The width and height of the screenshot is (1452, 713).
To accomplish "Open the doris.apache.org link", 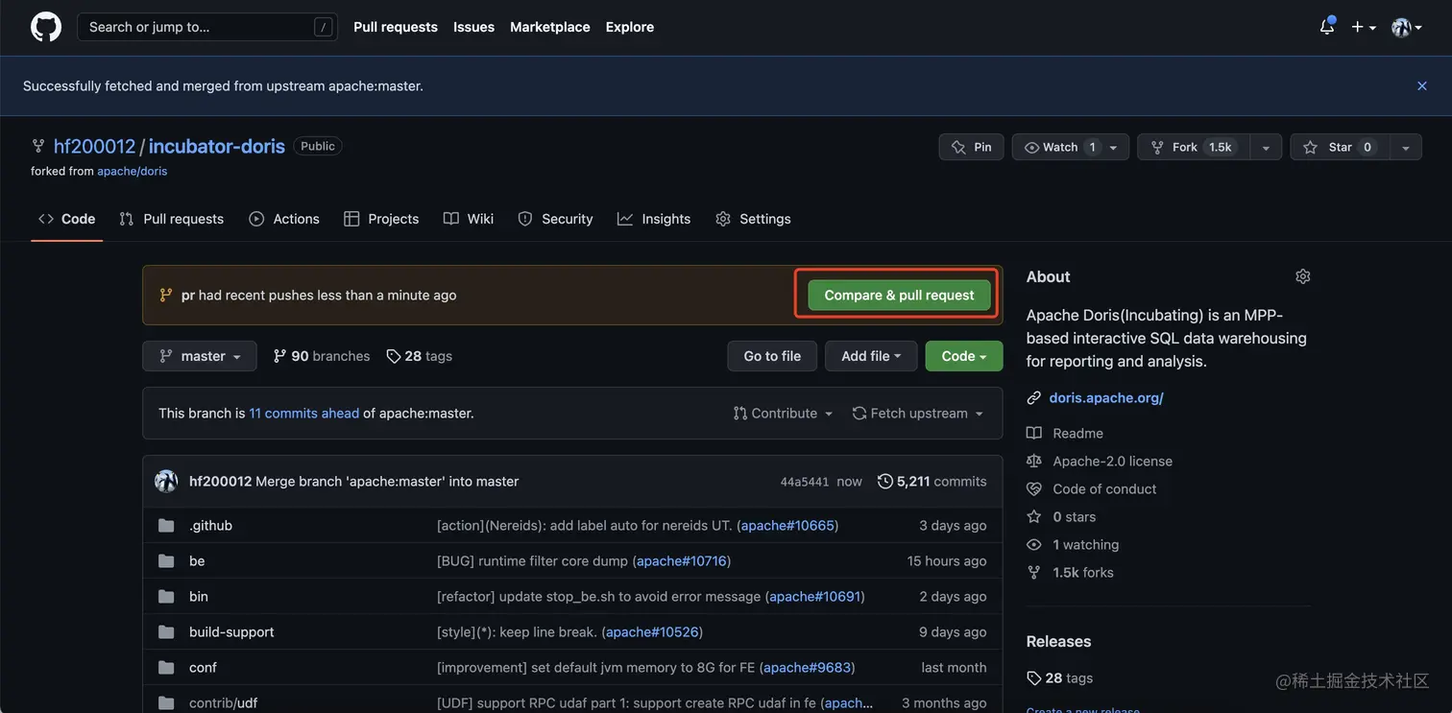I will click(1106, 397).
